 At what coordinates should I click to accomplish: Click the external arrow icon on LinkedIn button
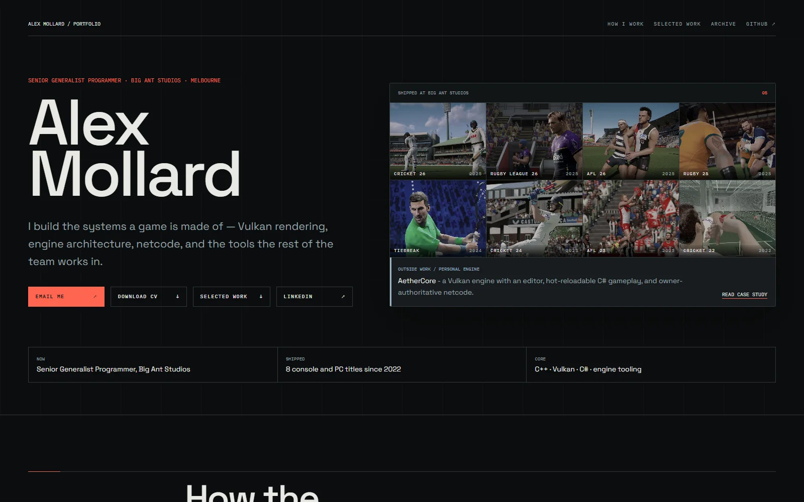(343, 297)
